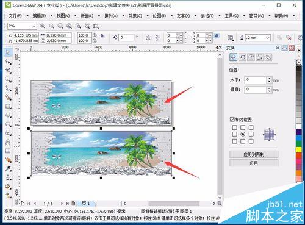Toggle the 相对位置 checkbox
305x225 pixels.
(232, 120)
